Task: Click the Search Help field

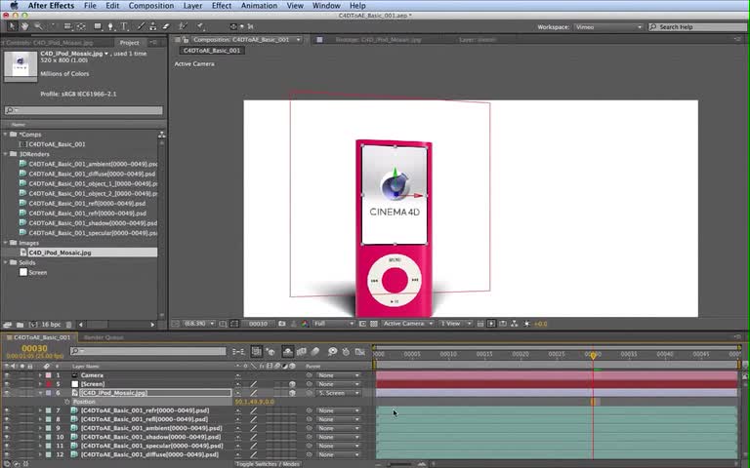Action: tap(697, 27)
